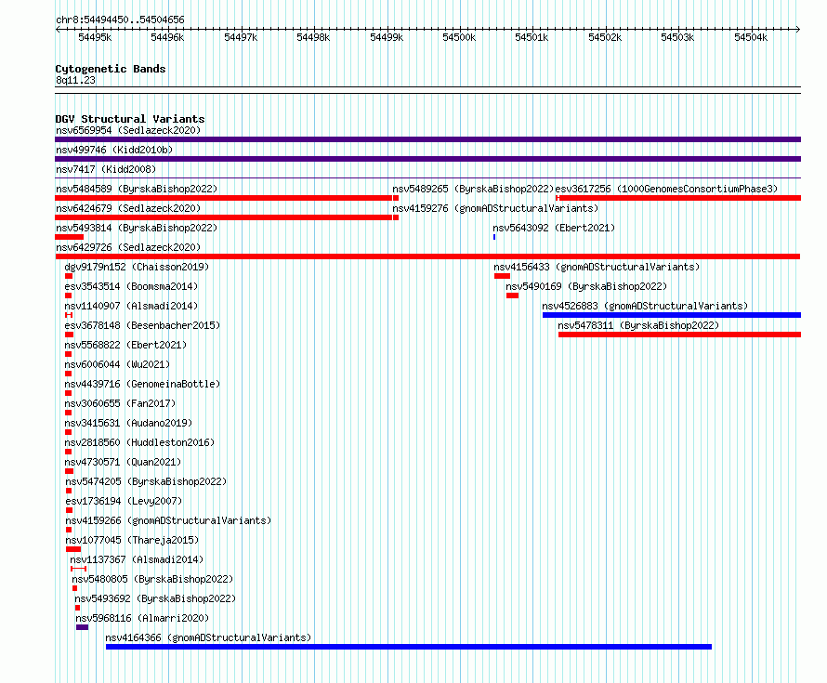
Task: Select the esv1736194 (Levy2007) label
Action: coord(124,501)
